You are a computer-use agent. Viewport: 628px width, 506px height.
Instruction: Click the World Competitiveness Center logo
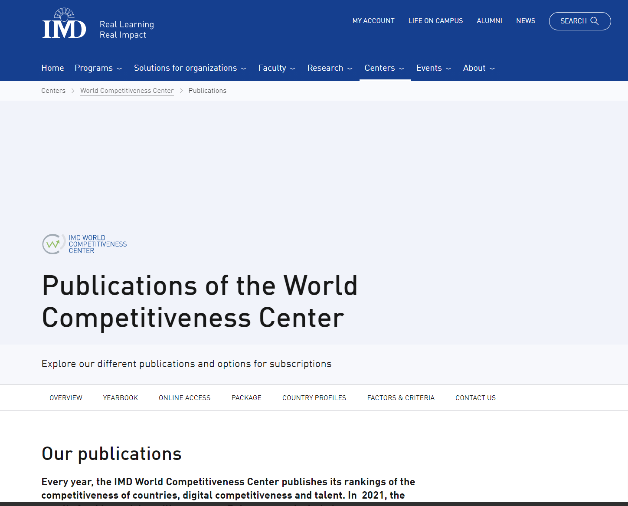pyautogui.click(x=85, y=244)
